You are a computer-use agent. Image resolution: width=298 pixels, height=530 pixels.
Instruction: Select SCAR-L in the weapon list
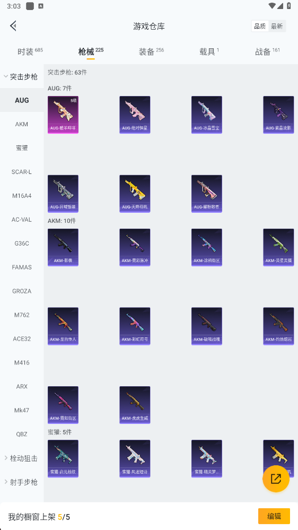(x=22, y=172)
